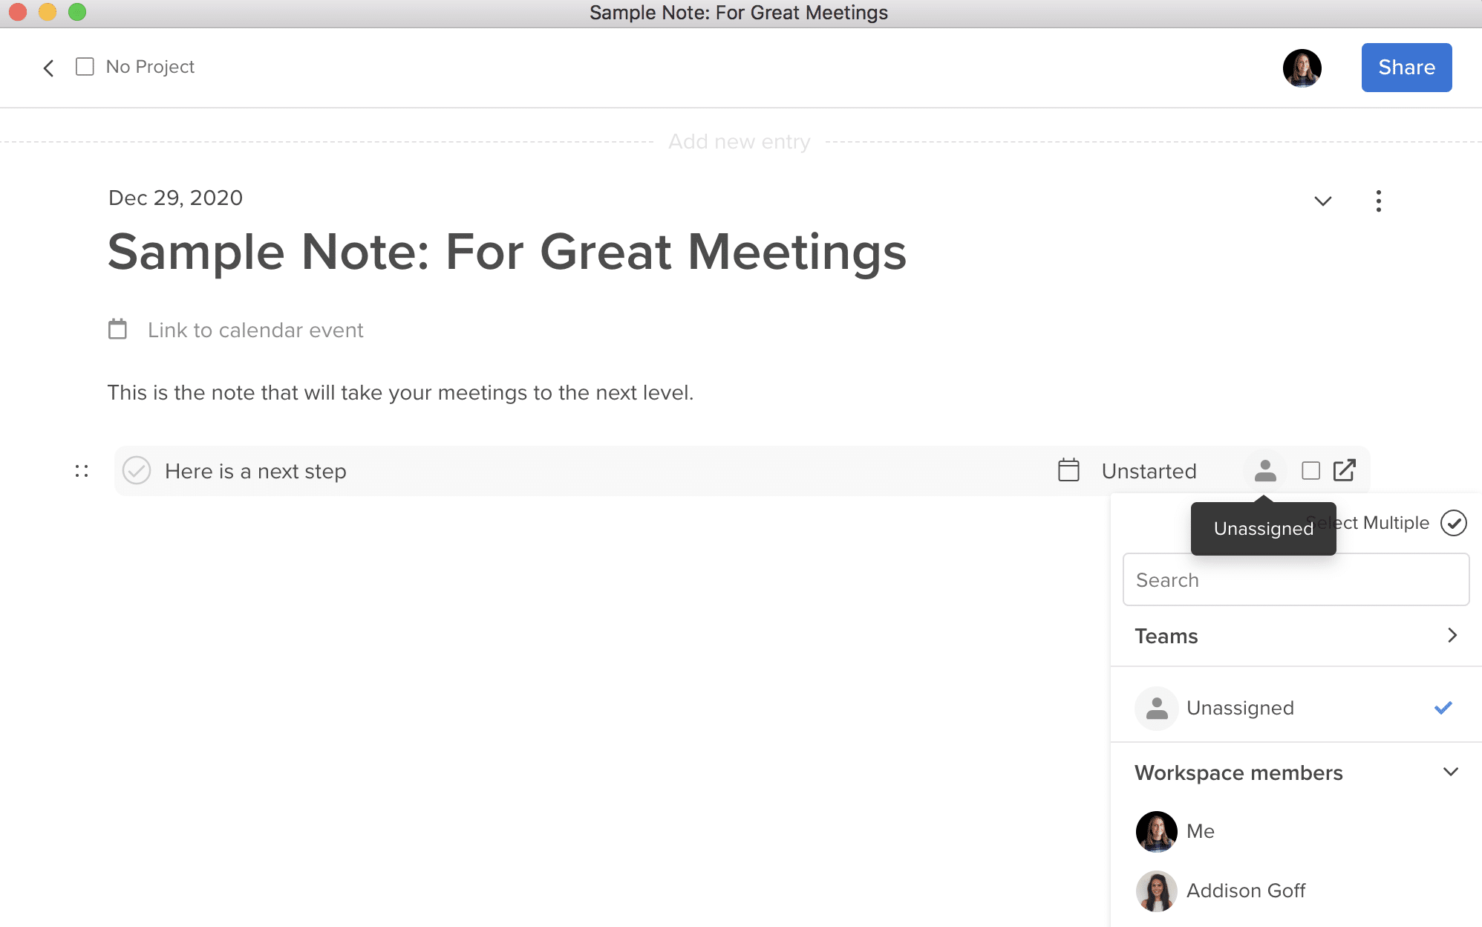1482x927 pixels.
Task: Click the assignee Search field
Action: [1295, 579]
